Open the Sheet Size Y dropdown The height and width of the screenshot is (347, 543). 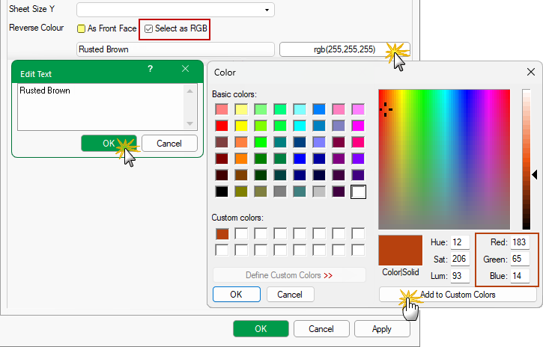267,10
